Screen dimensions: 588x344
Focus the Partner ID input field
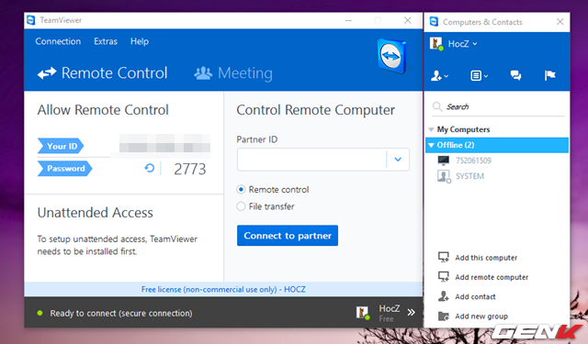[x=311, y=160]
